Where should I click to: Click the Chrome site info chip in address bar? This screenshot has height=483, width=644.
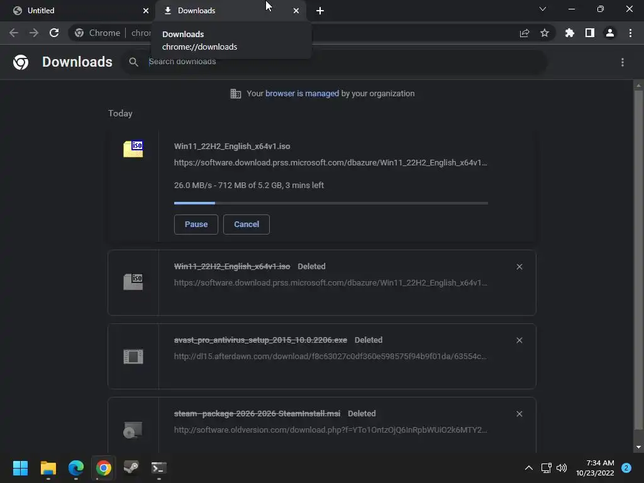(x=97, y=33)
